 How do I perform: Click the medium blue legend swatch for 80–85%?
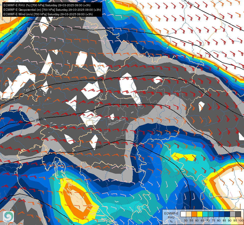click(222, 214)
